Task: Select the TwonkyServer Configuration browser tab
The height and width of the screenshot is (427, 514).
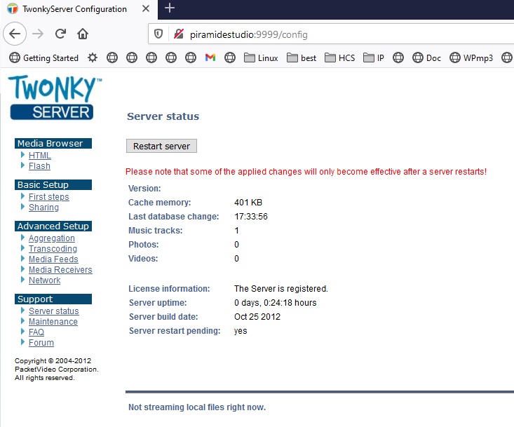Action: pos(79,9)
